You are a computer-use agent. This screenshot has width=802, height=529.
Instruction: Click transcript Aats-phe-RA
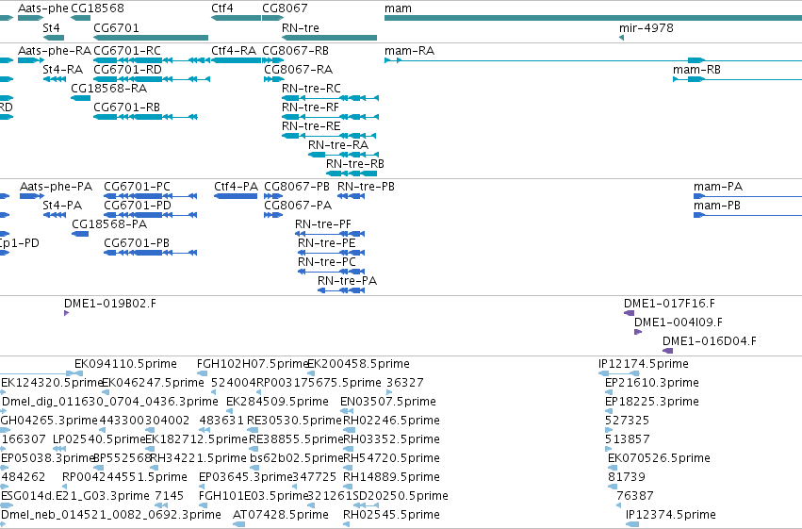[31, 60]
